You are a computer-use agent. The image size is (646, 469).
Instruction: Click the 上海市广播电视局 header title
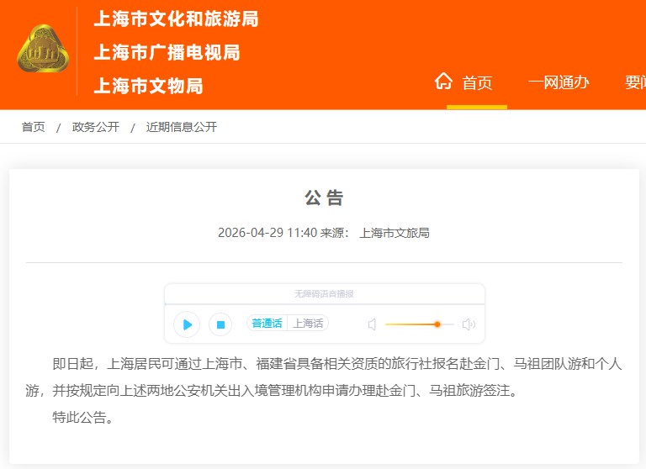click(167, 53)
